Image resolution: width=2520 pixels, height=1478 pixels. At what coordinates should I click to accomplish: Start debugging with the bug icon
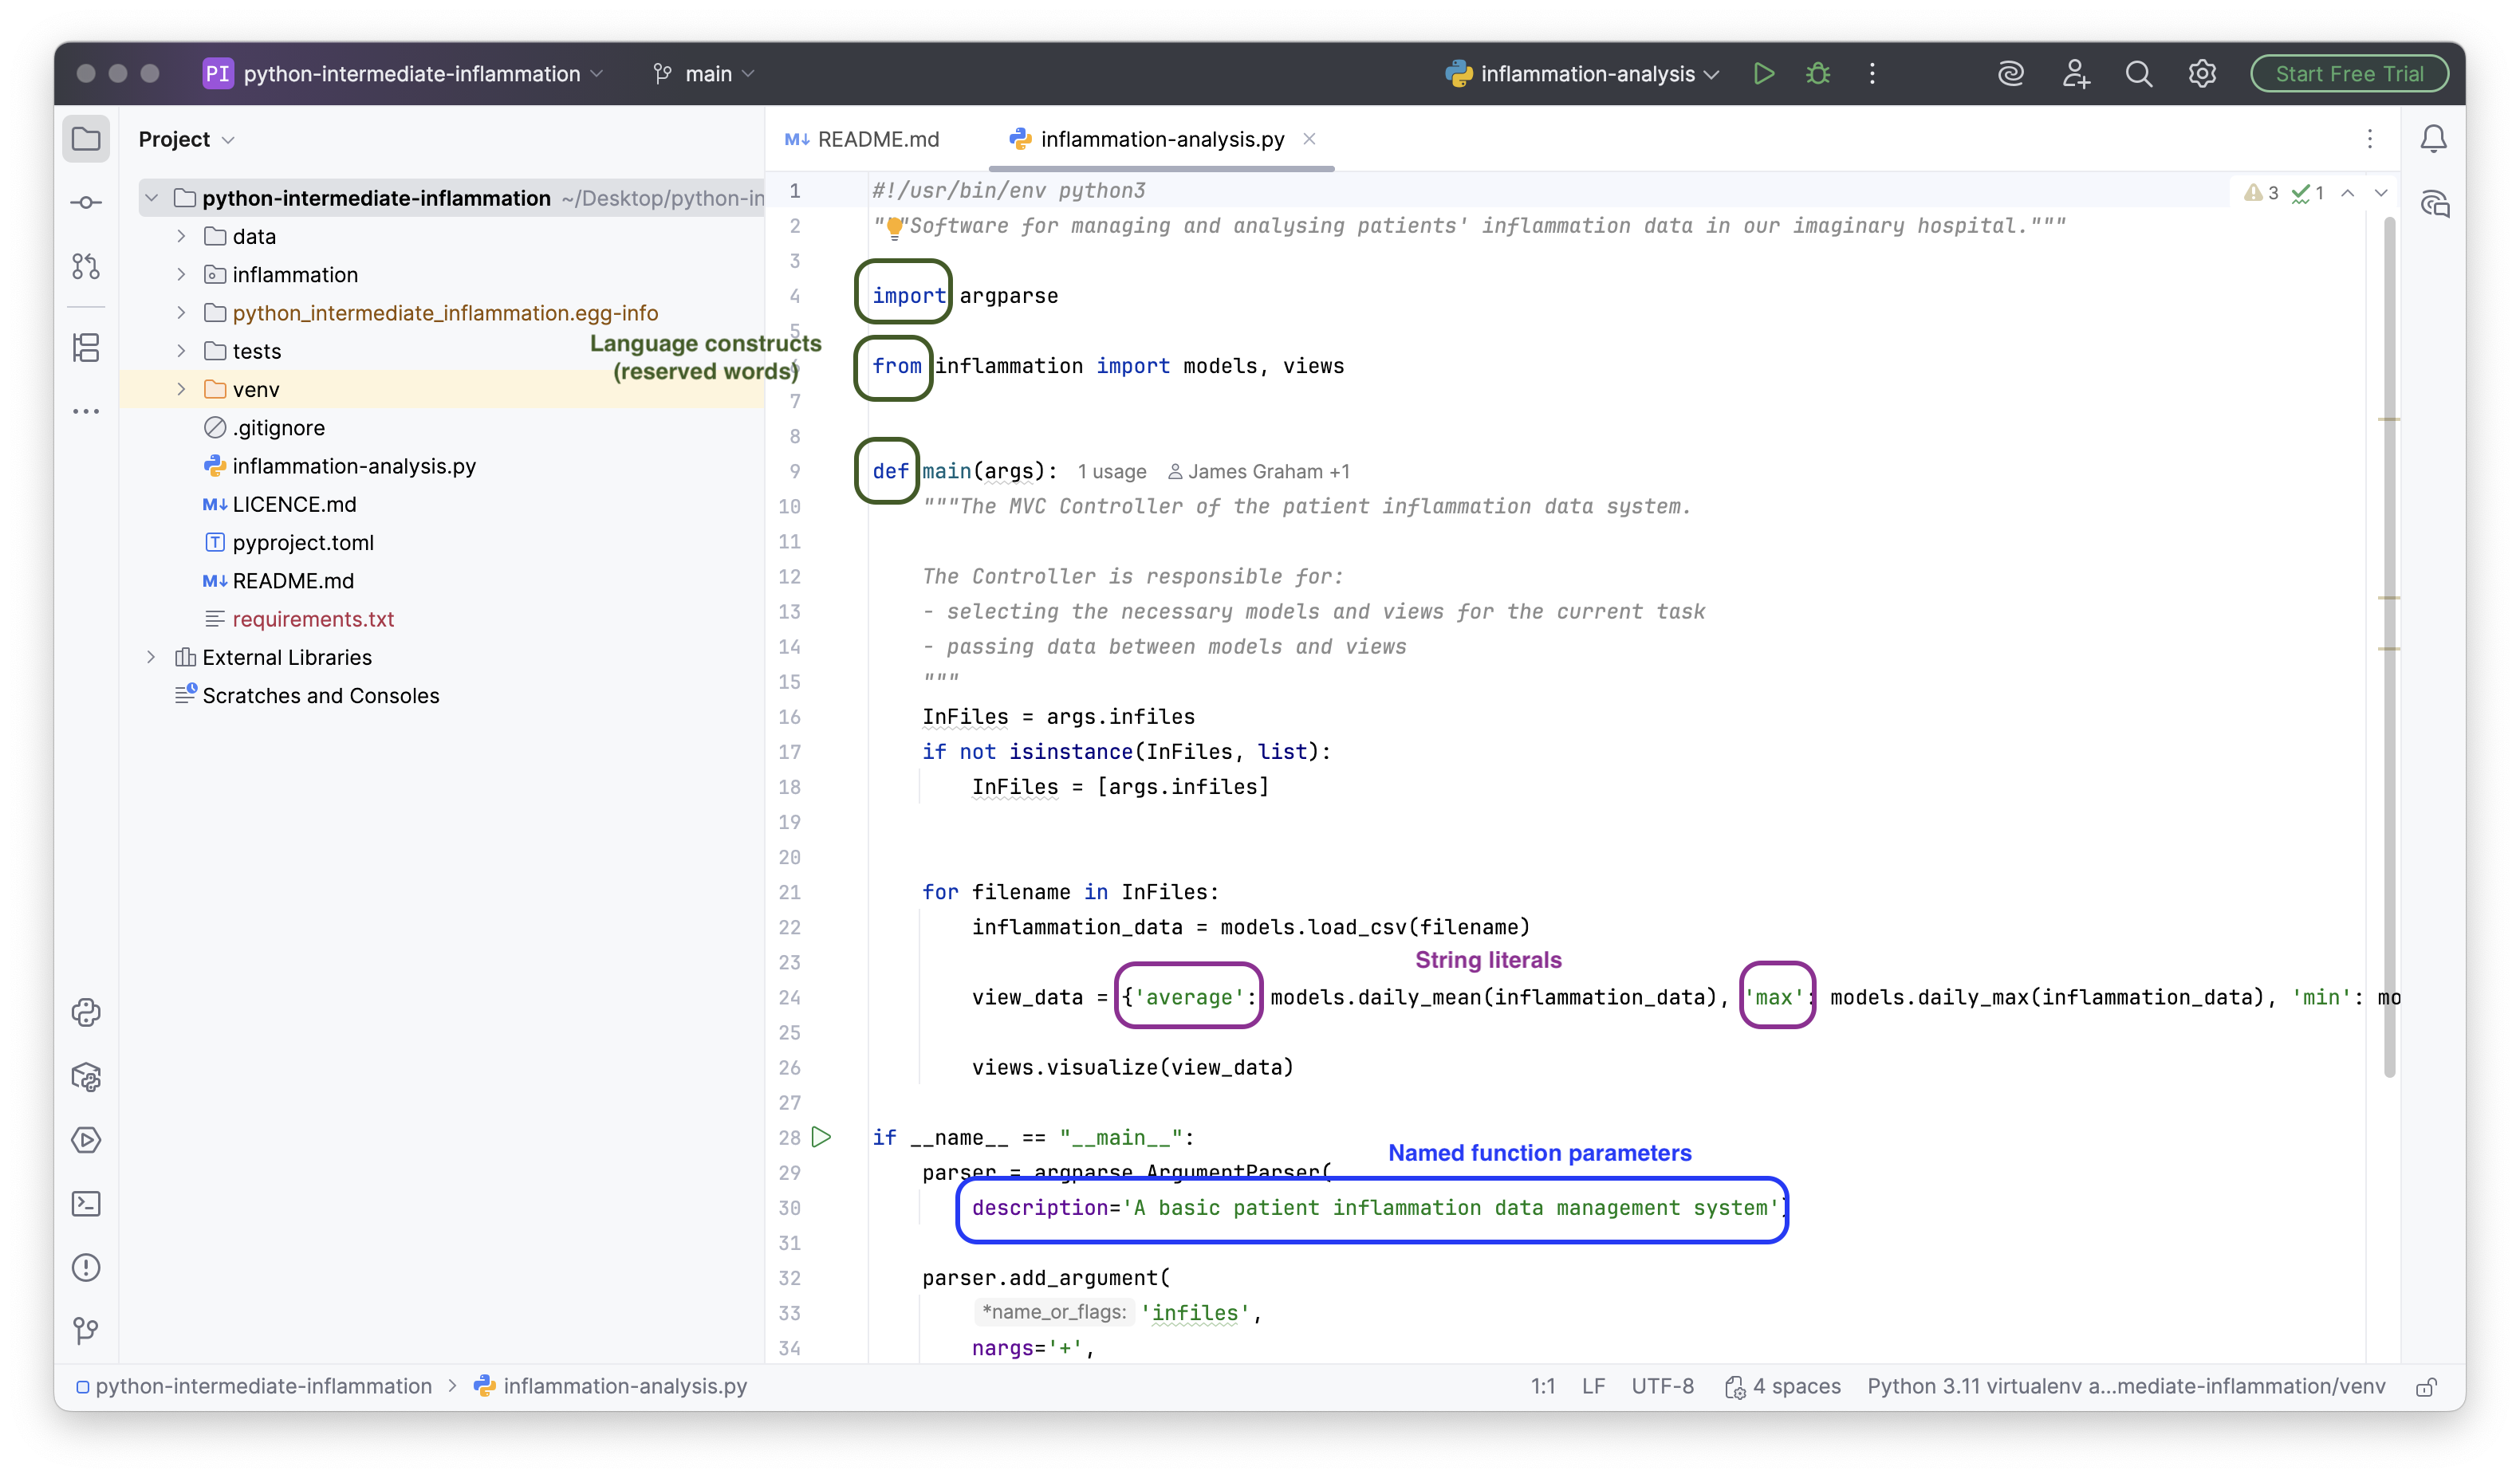click(1818, 73)
